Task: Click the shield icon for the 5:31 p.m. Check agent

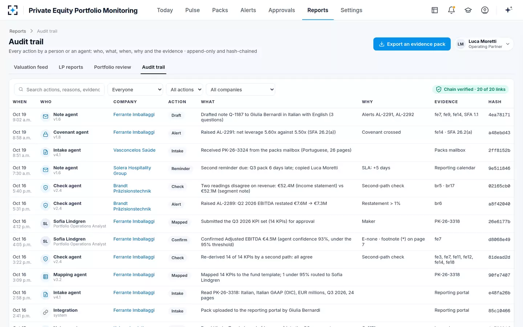Action: [x=45, y=206]
